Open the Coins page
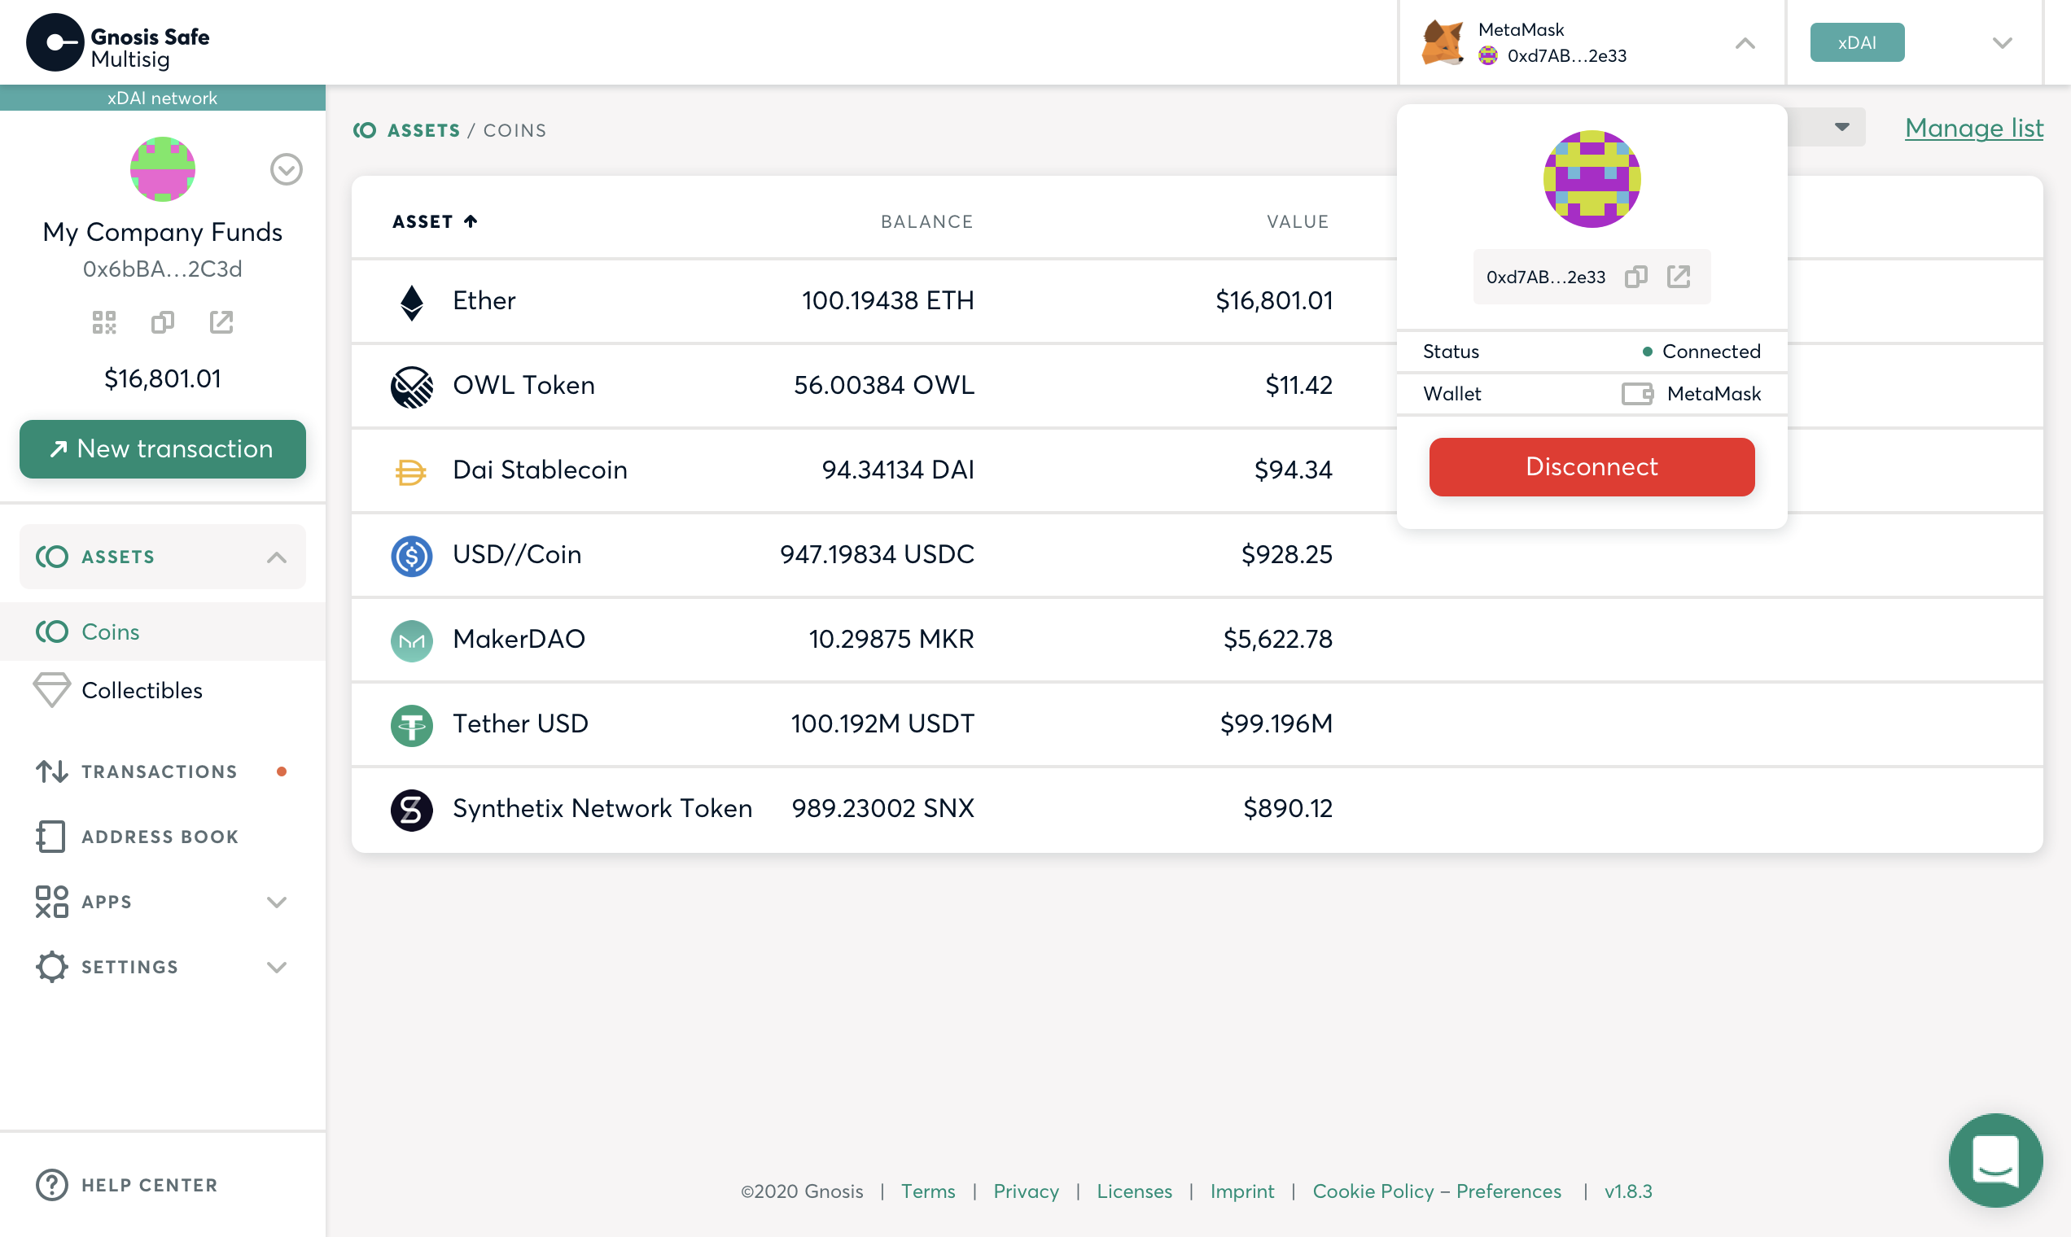 click(x=163, y=632)
